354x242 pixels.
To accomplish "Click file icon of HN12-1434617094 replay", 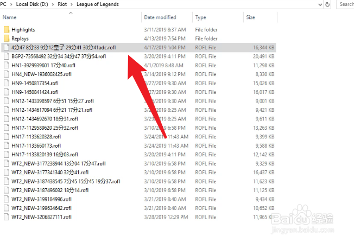I will (x=7, y=110).
